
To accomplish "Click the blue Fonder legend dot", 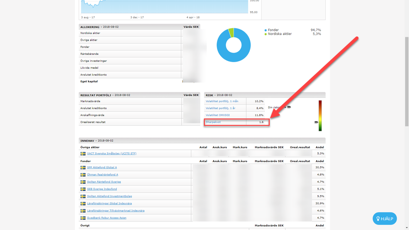I will 266,30.
